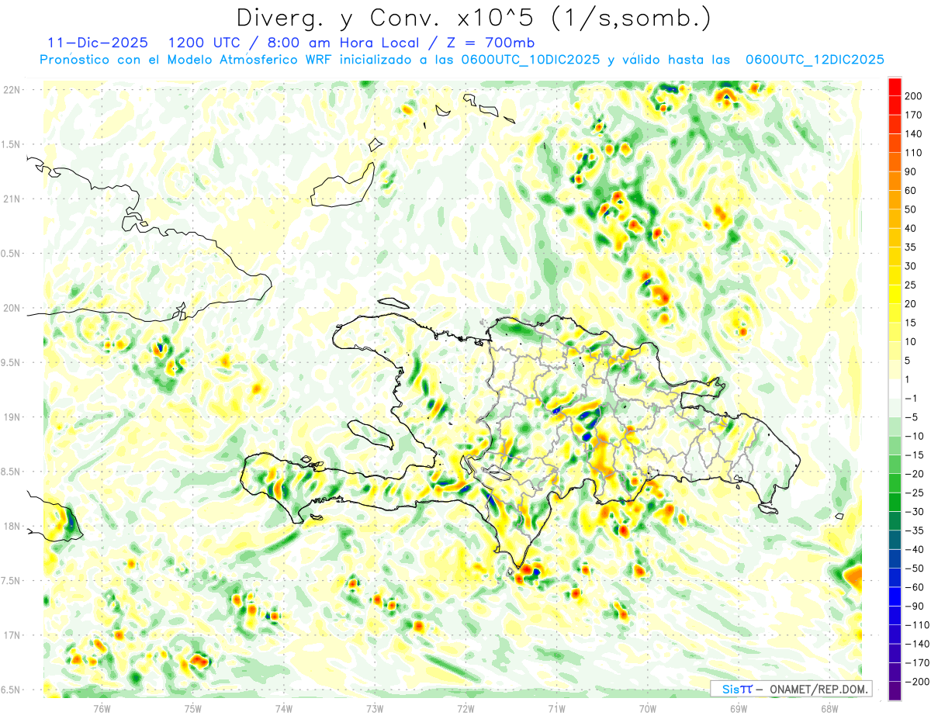Click the '7.5N' latitude tick label
931x719 pixels.
pyautogui.click(x=12, y=581)
